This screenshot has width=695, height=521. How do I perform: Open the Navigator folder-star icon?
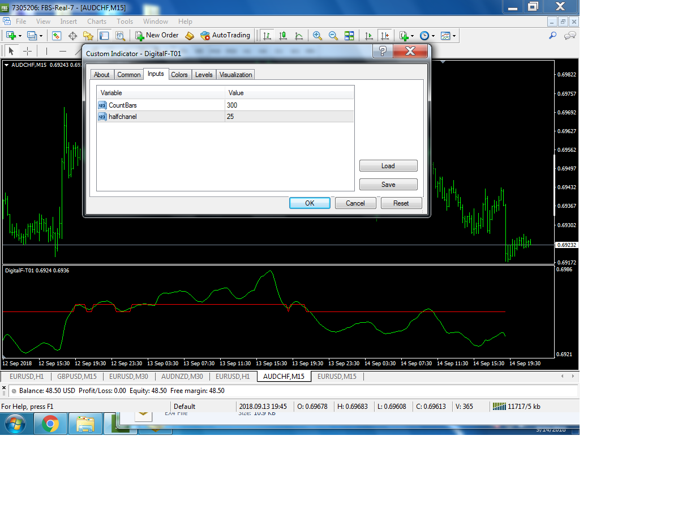point(88,35)
